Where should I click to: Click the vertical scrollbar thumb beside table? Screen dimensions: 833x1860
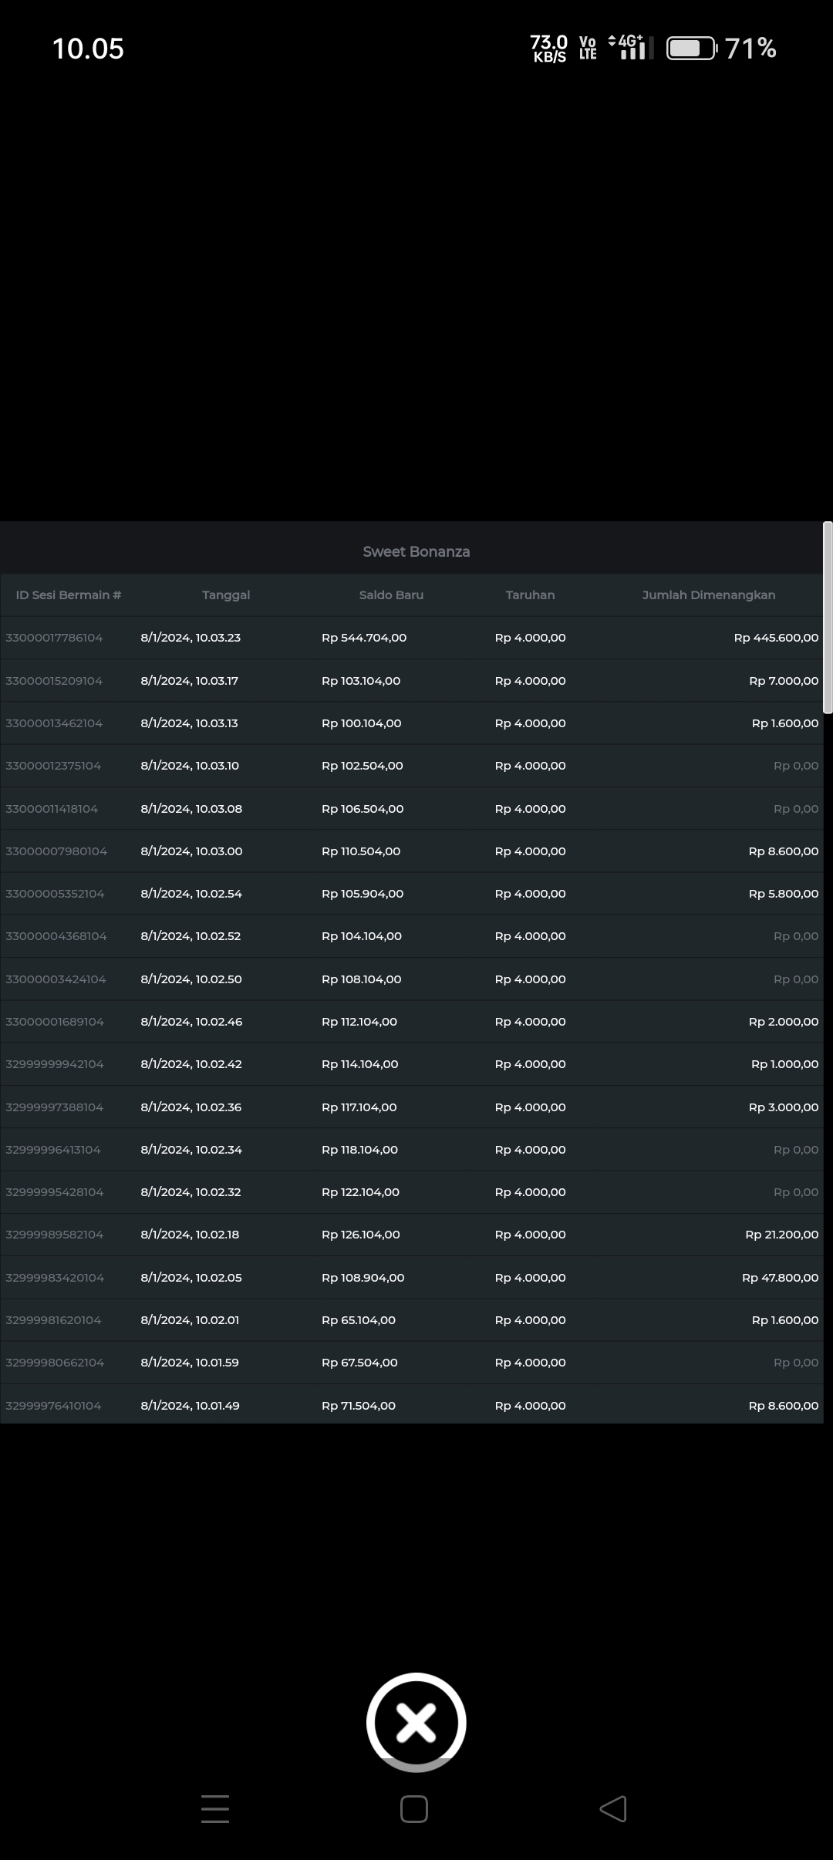tap(828, 617)
